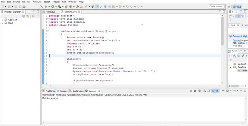The image size is (248, 126).
Task: Toggle Mark Occurrences in main toolbar
Action: 97,7
